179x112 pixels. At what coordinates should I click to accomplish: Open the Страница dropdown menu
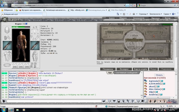coord(143,14)
